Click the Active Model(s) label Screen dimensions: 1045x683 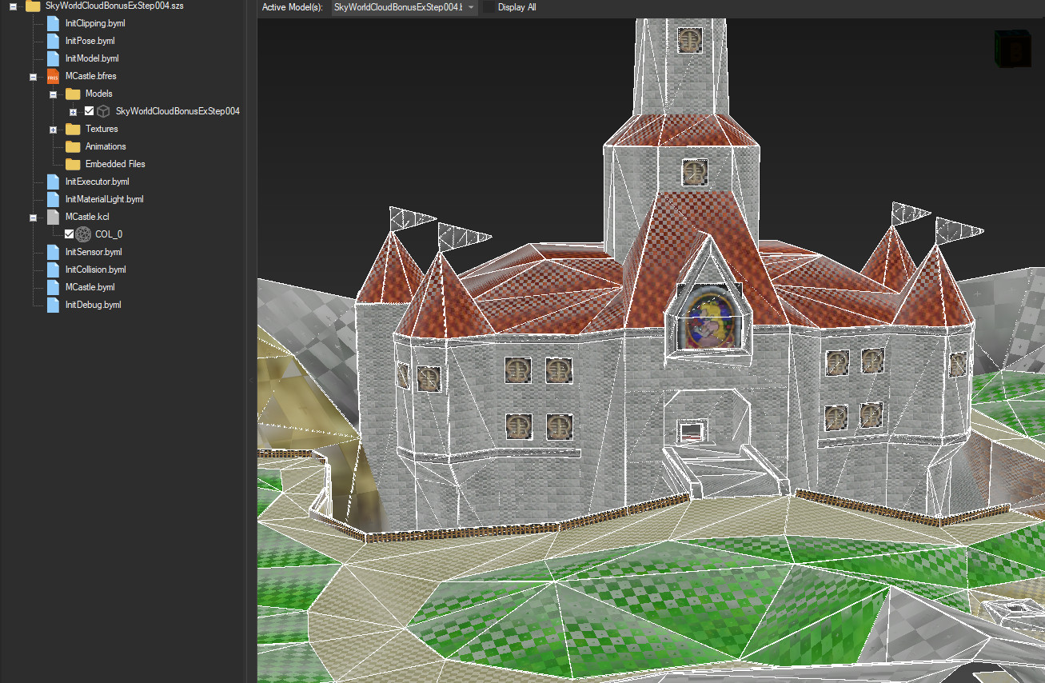[293, 7]
